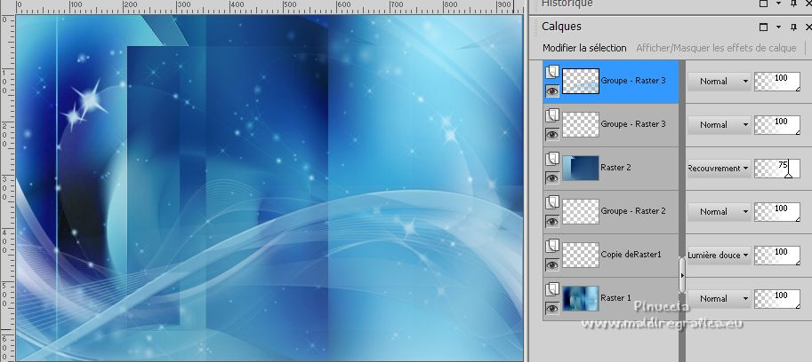Open the Recouvrement blend mode dropdown for Raster 2
The image size is (812, 362).
pos(719,169)
